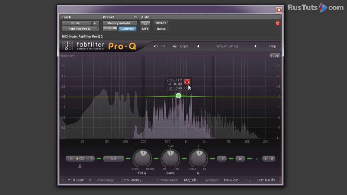Image resolution: width=347 pixels, height=195 pixels.
Task: Solo the band with the red headphones icon
Action: [187, 82]
